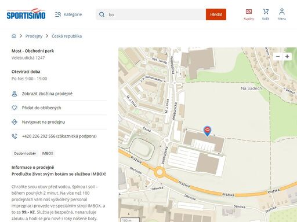Screen dimensions: 297x222
Task: Open Prodejny breadcrumb link
Action: (x=34, y=36)
